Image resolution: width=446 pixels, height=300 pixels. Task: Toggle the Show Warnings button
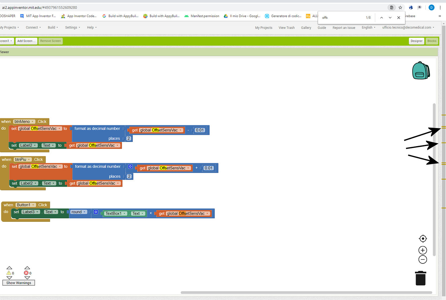[x=18, y=283]
